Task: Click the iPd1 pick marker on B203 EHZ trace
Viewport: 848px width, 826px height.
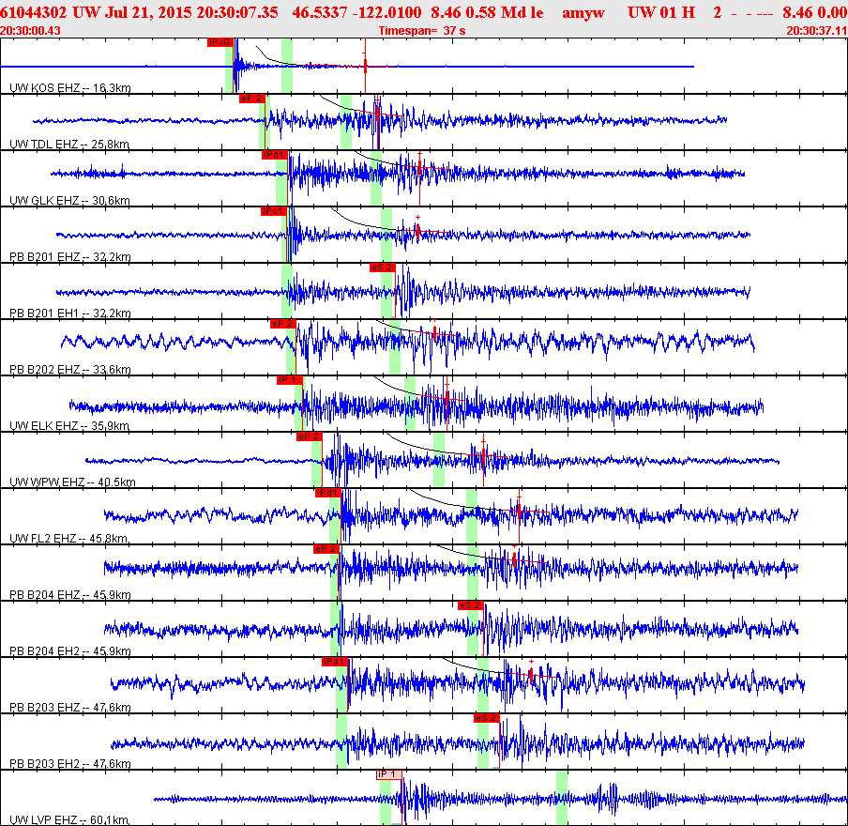Action: point(335,662)
